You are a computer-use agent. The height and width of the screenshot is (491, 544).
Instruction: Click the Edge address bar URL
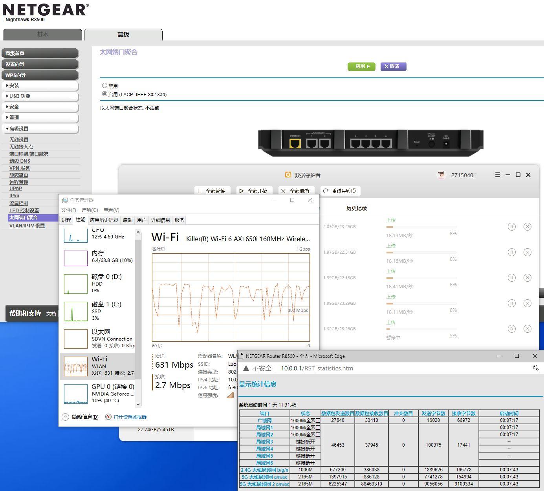317,368
